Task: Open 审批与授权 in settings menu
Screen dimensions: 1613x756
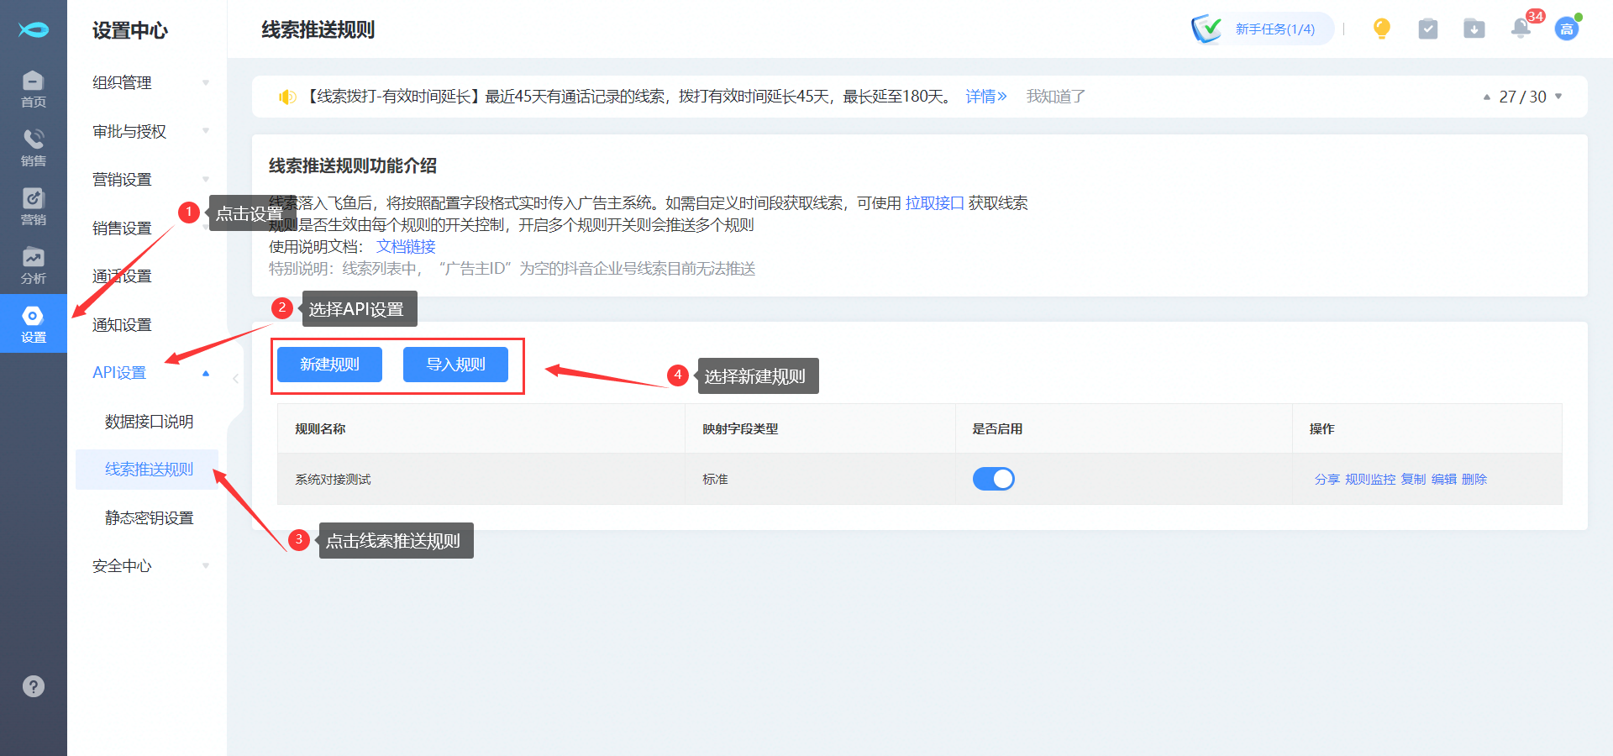Action: 129,131
